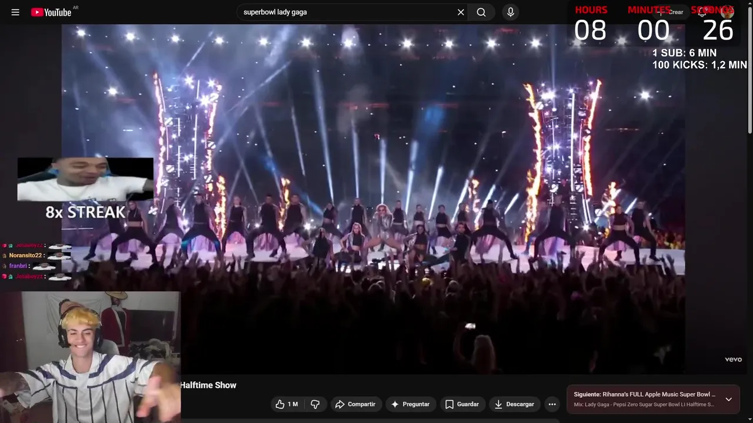Click the '100 KICKS: 1,2 MIN' overlay text
Image resolution: width=753 pixels, height=423 pixels.
coord(699,65)
